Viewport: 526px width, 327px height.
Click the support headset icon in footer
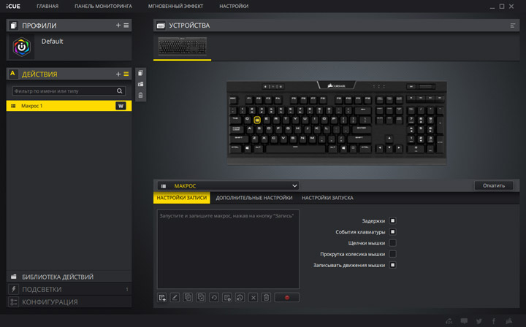pos(449,321)
